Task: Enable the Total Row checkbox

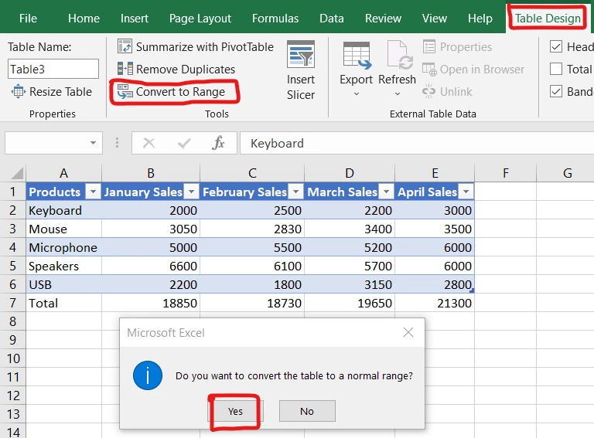Action: point(555,70)
